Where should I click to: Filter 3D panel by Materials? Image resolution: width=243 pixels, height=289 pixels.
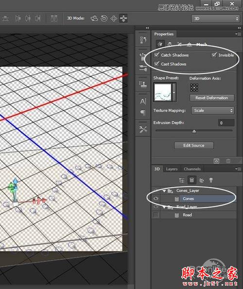pyautogui.click(x=202, y=180)
